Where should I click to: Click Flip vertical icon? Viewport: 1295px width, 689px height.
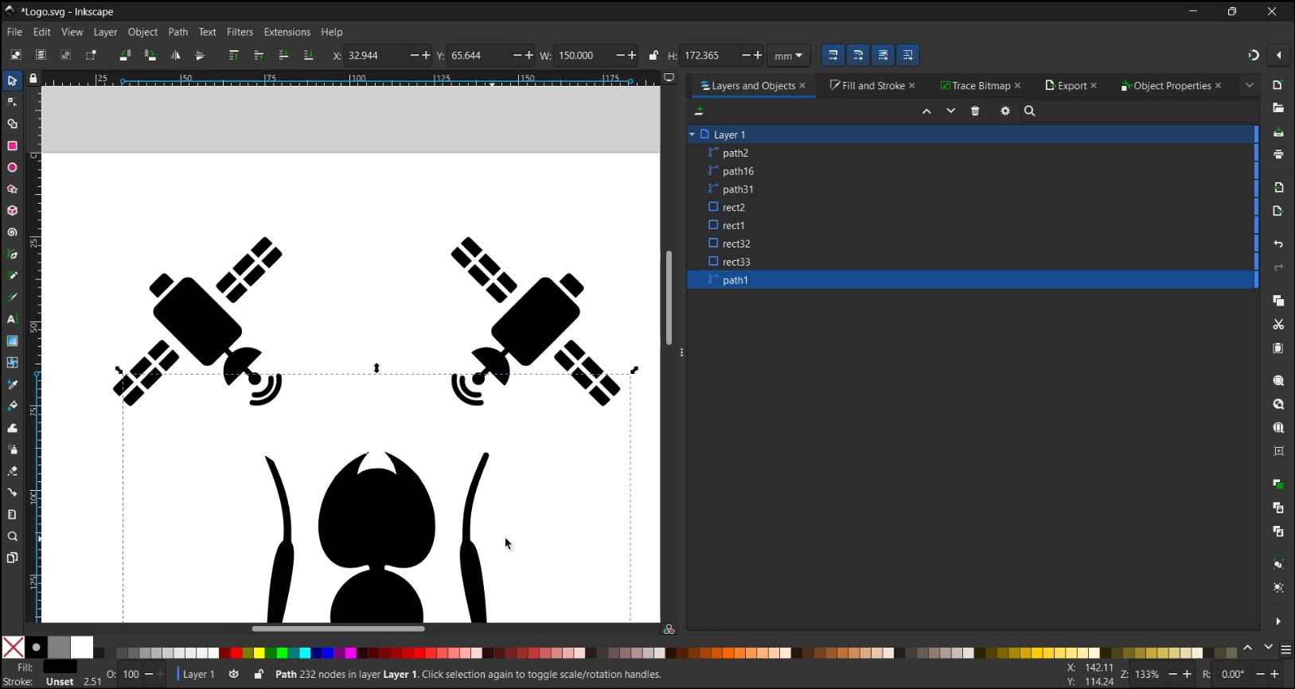click(200, 56)
